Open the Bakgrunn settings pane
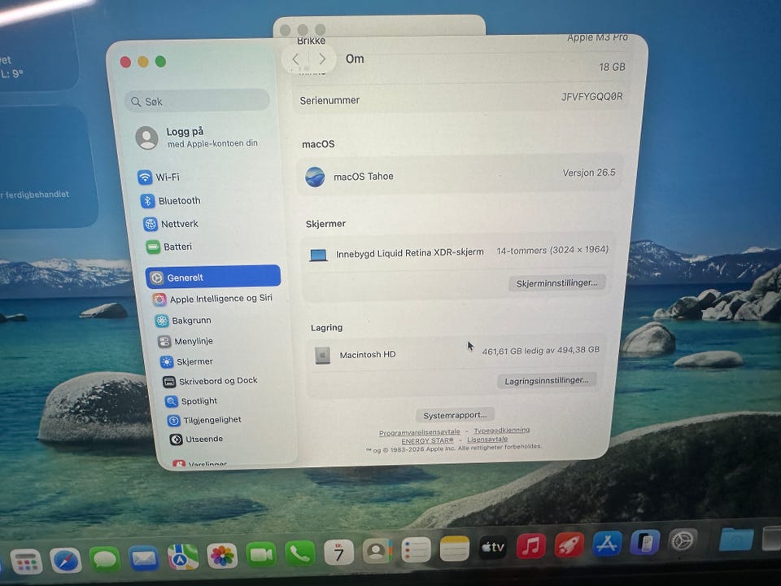 pos(183,321)
